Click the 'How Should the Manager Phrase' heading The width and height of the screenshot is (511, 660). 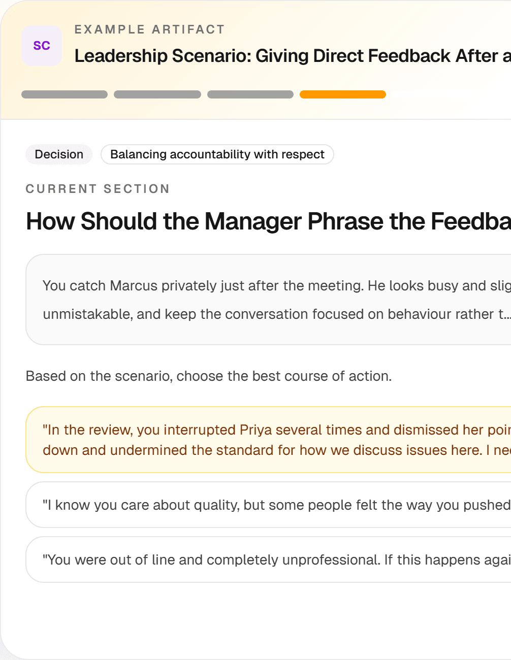pyautogui.click(x=254, y=221)
